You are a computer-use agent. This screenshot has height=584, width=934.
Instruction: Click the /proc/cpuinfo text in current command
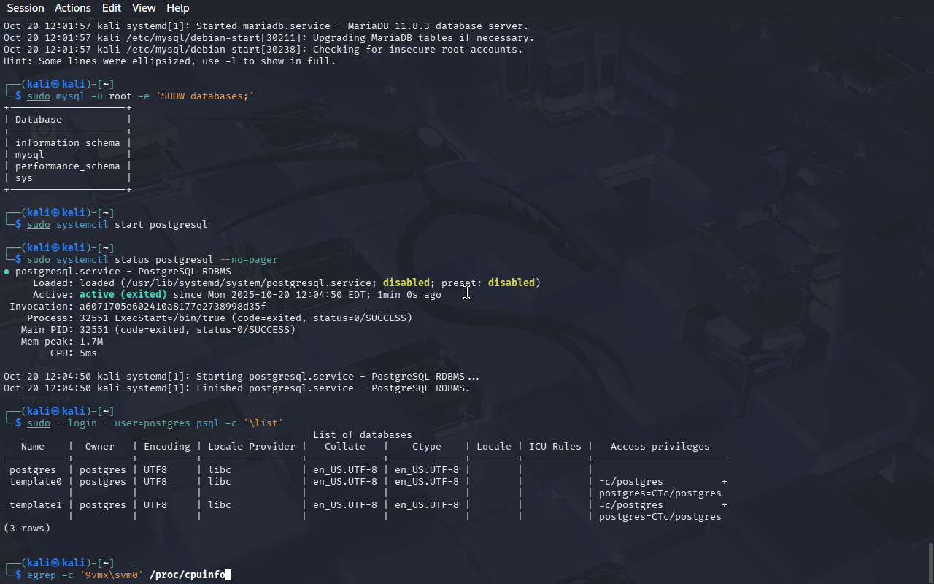point(188,575)
